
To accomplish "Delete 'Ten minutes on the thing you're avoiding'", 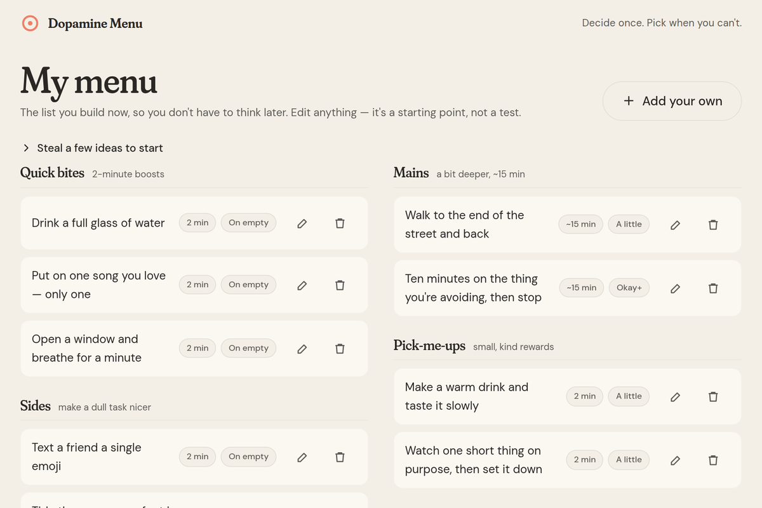I will tap(713, 288).
